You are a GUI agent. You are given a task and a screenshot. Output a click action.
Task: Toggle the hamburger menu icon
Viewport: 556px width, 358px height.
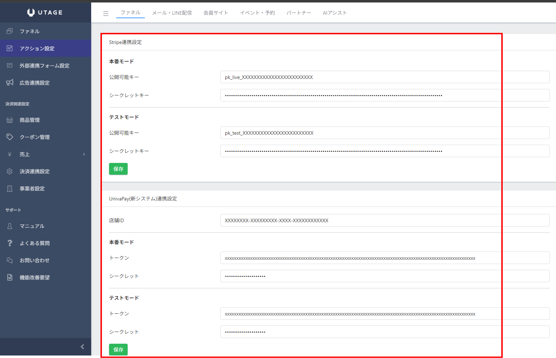coord(106,14)
